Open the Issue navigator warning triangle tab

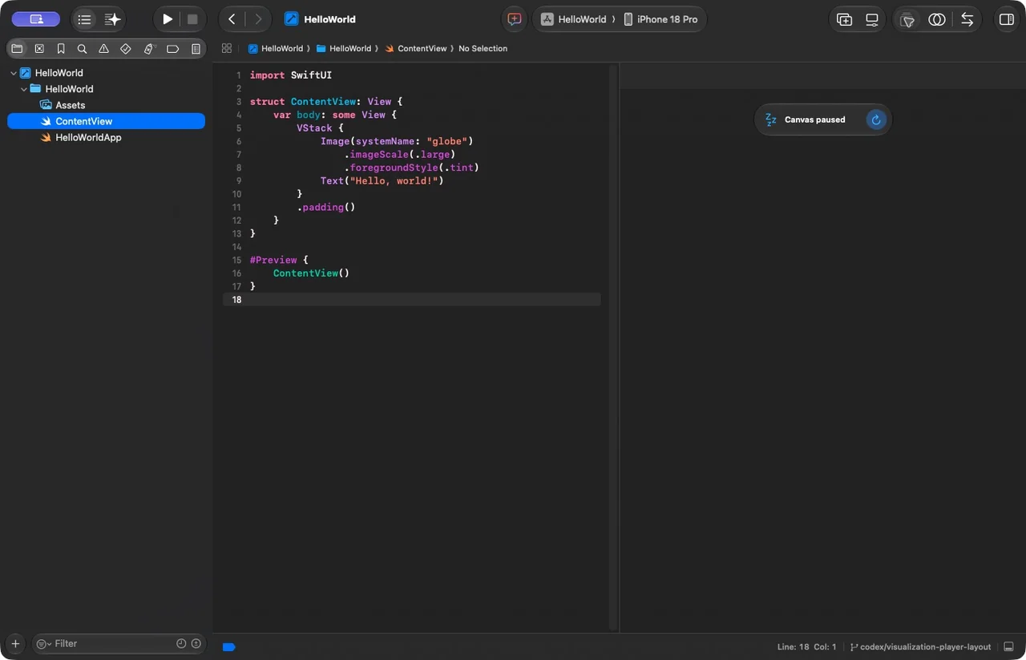pyautogui.click(x=103, y=49)
